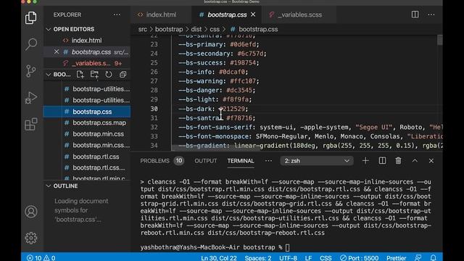
Task: Click Port : 5500 Live Server status
Action: (359, 258)
